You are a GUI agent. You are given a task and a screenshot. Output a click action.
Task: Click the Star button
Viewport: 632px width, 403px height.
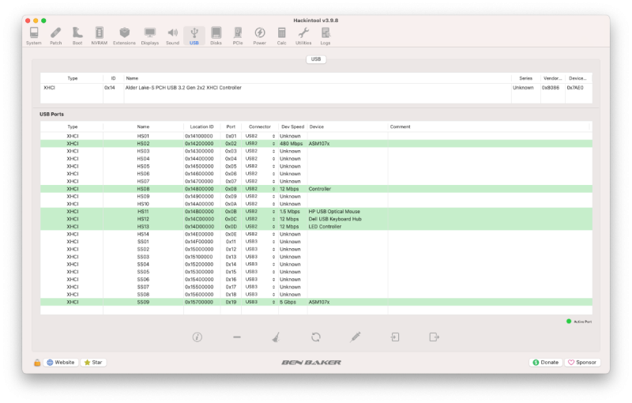point(93,362)
